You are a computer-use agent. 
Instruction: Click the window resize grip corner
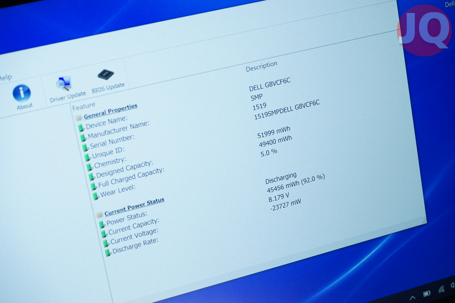424,220
